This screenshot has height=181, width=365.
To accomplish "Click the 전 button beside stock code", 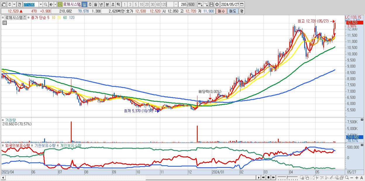I will tap(19, 4).
